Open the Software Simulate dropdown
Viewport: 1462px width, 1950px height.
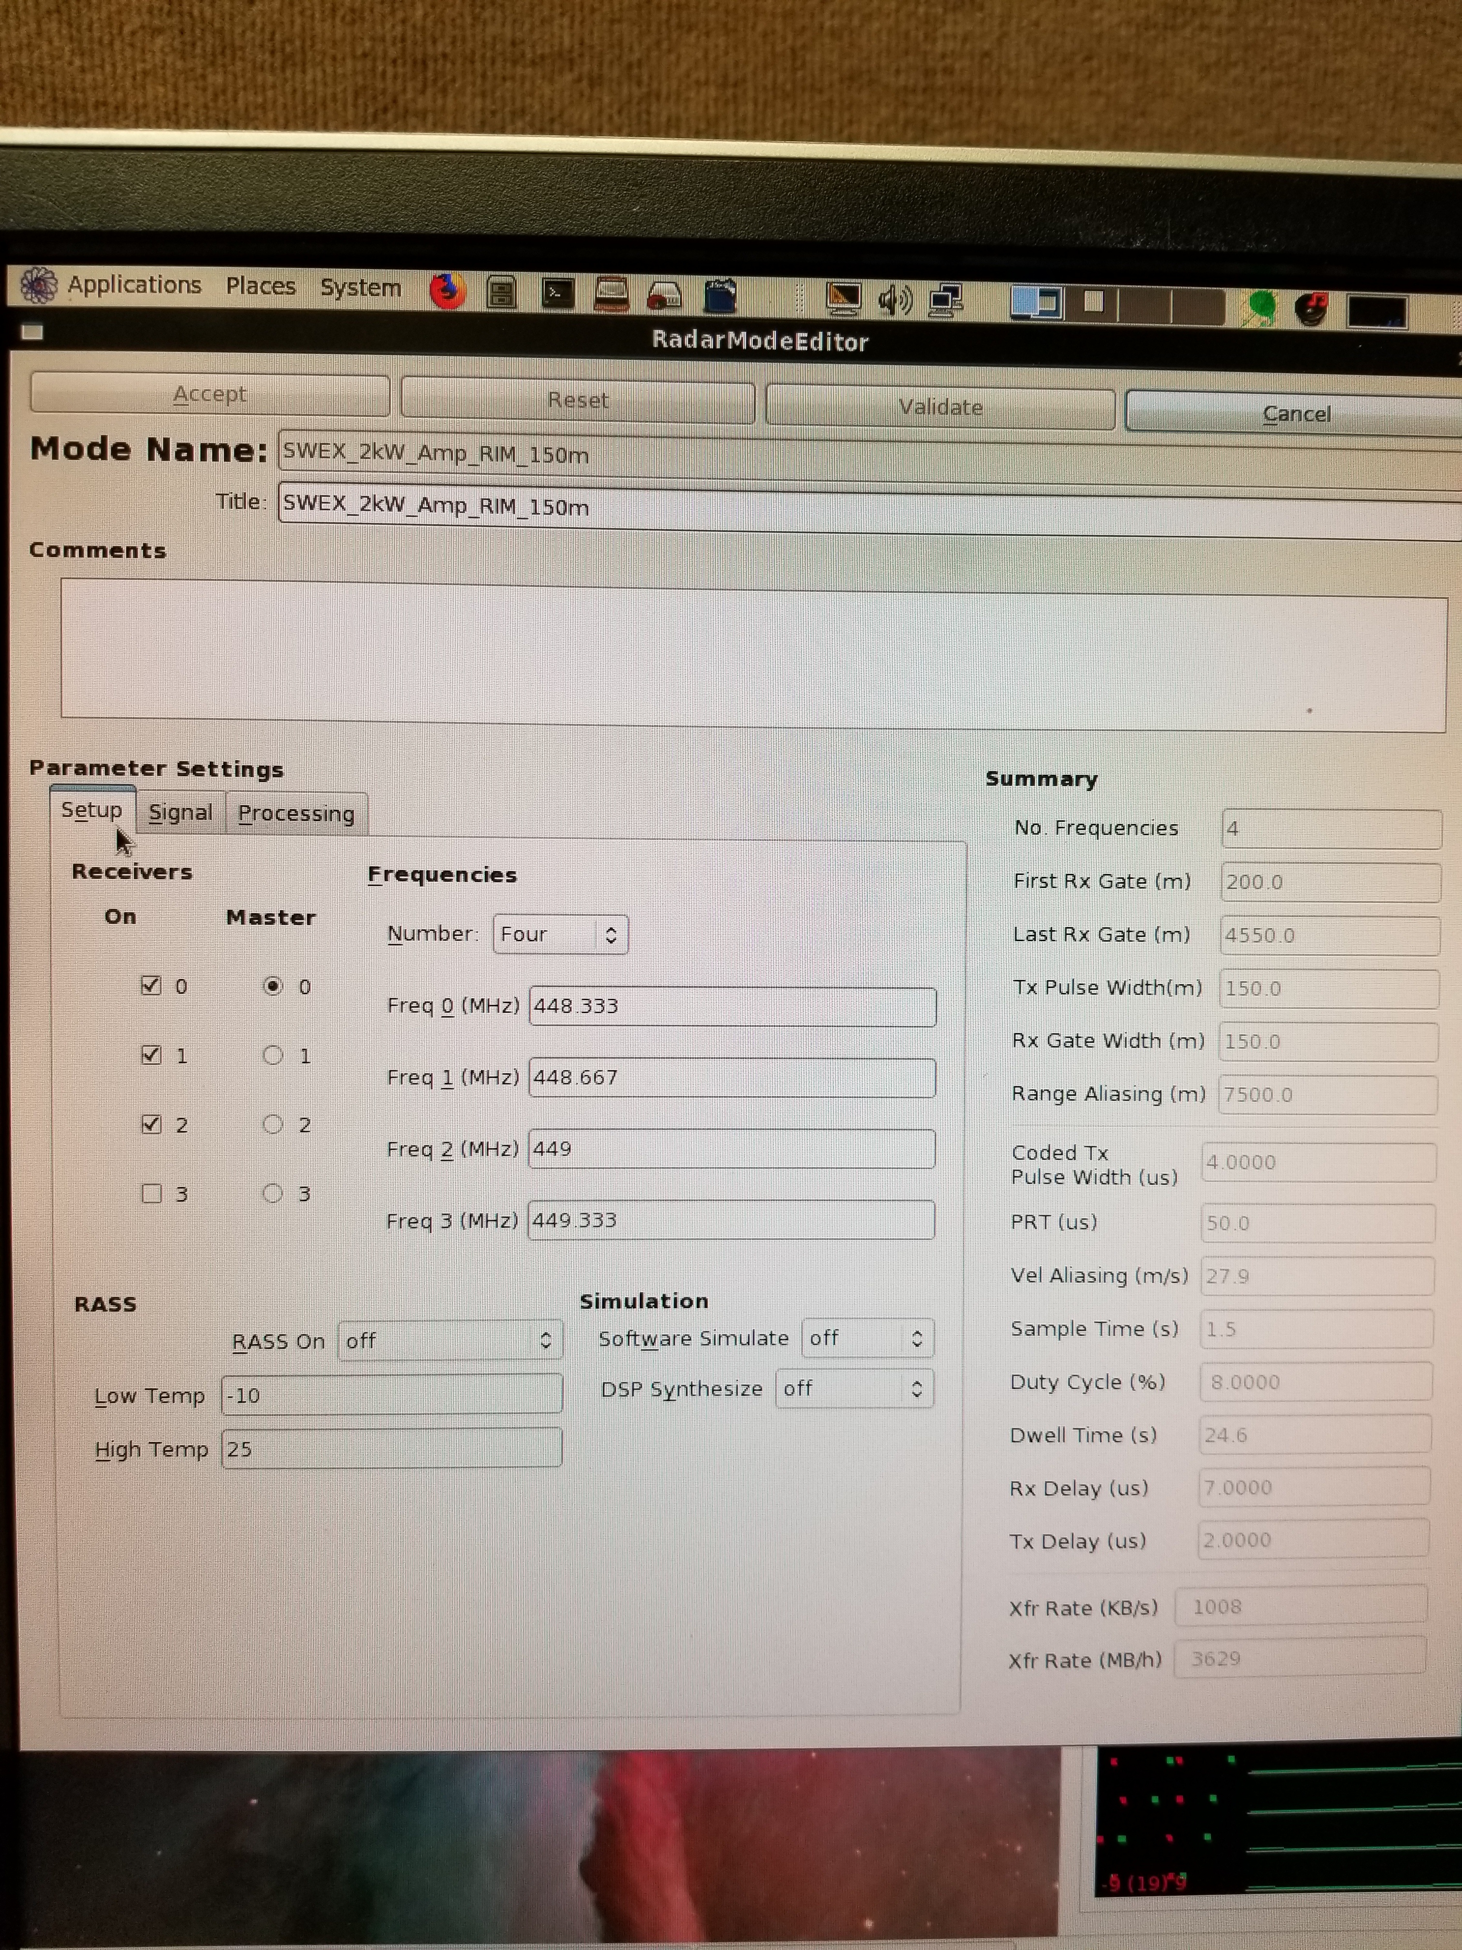[867, 1338]
